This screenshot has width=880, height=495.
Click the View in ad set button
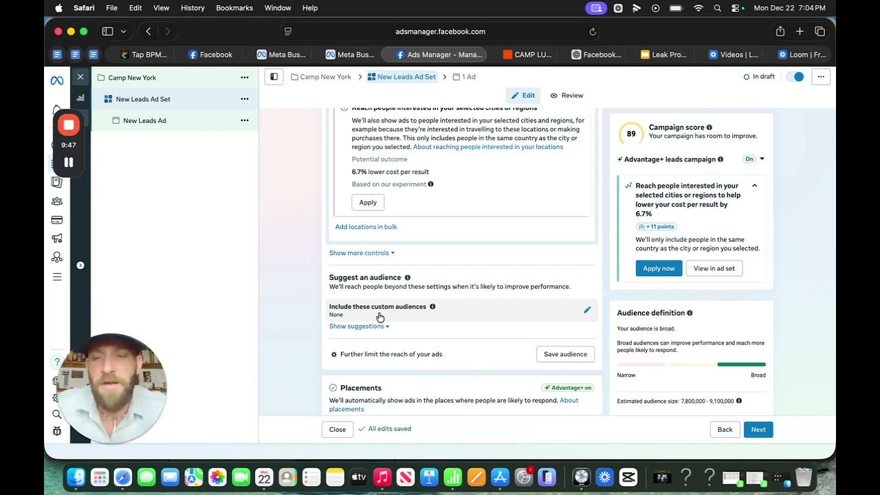click(x=714, y=268)
